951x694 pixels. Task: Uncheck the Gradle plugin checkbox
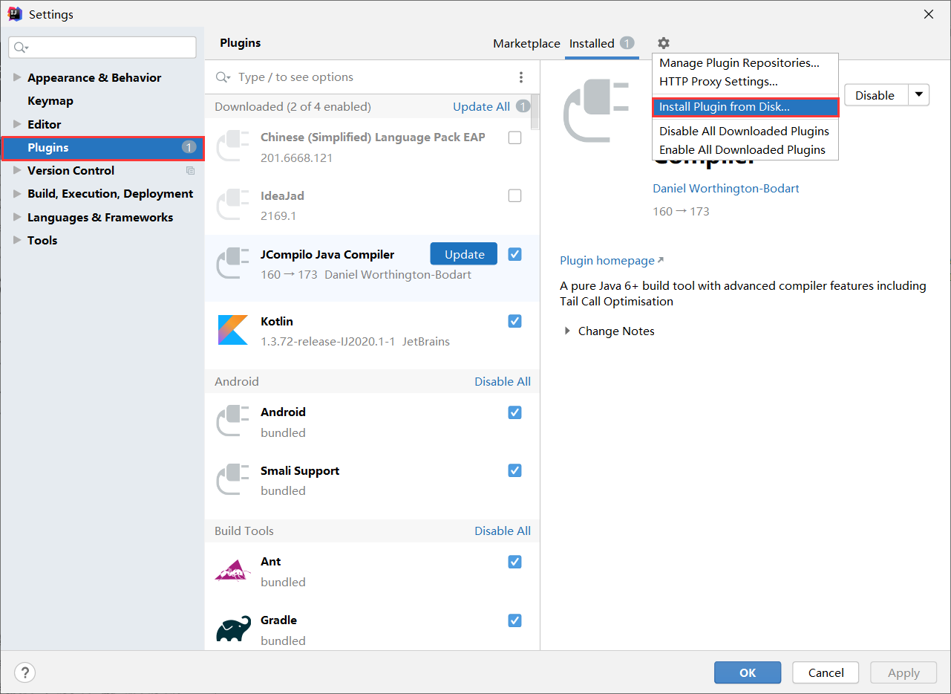[514, 620]
